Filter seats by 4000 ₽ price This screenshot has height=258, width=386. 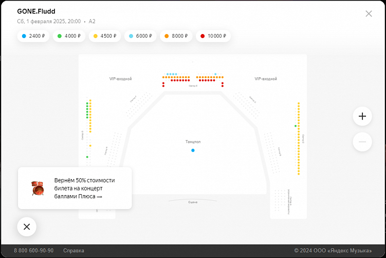69,36
